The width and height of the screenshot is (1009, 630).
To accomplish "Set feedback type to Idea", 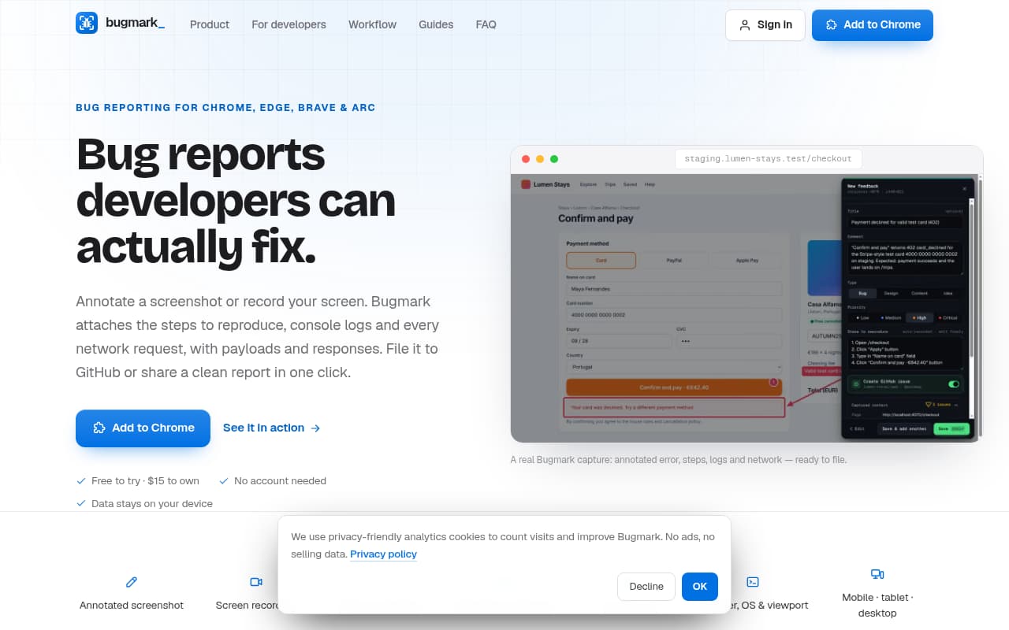I will (x=948, y=293).
